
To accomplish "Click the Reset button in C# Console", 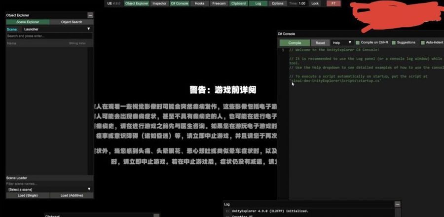I will point(321,43).
